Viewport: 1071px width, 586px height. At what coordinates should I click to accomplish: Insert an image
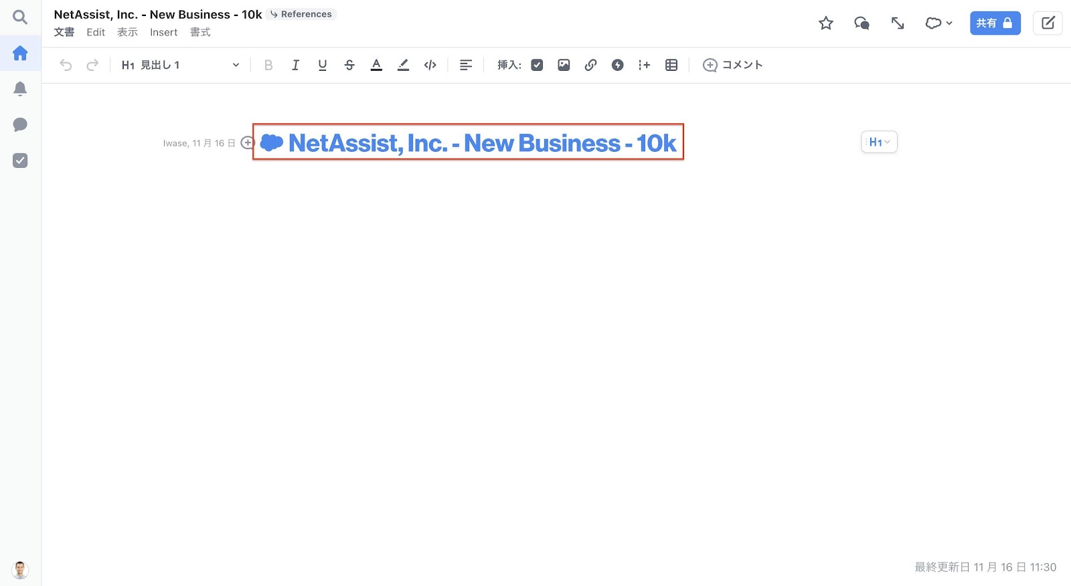564,65
